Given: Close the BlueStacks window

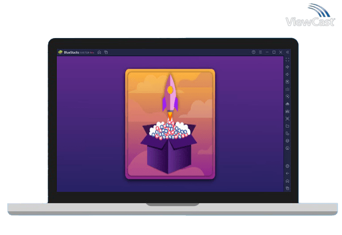Looking at the screenshot, I should (281, 52).
